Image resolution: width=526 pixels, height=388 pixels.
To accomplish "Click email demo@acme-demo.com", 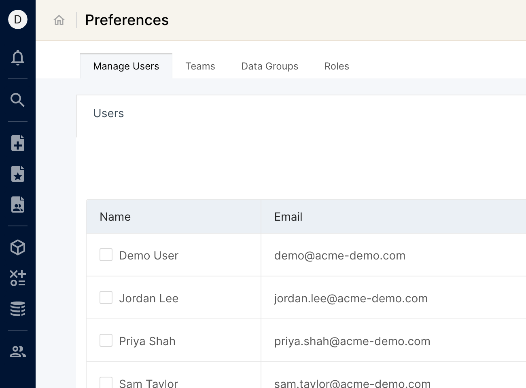I will (340, 255).
